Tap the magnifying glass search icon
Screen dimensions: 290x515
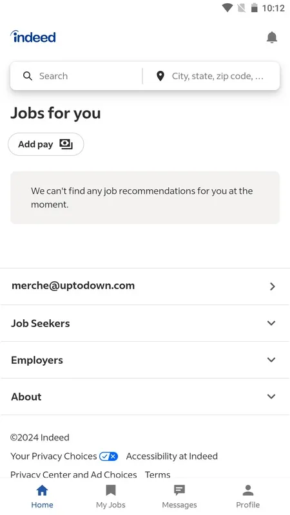[x=28, y=76]
